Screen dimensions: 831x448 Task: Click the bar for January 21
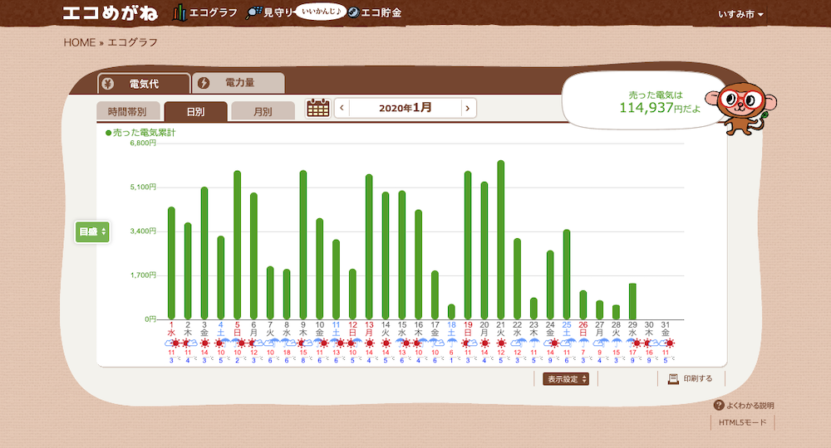(501, 240)
